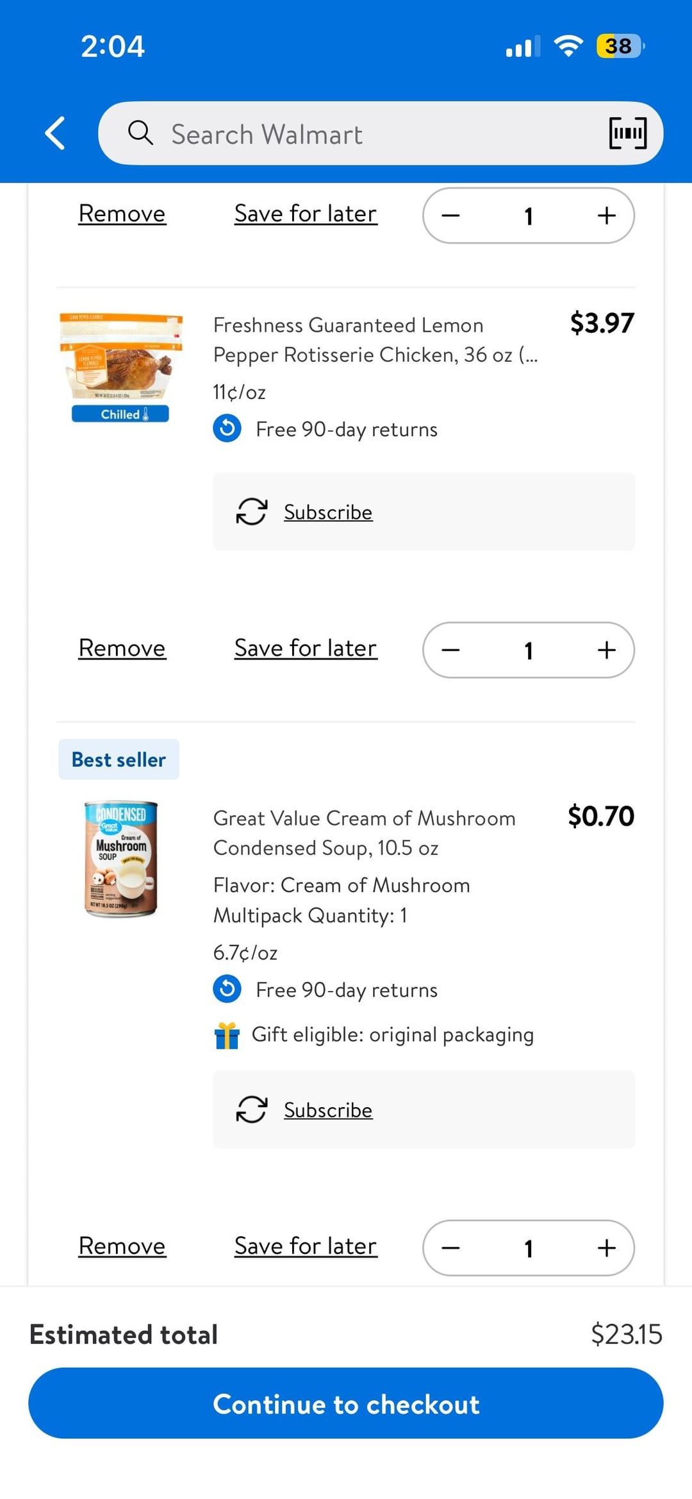This screenshot has height=1499, width=692.
Task: Increase mushroom soup quantity with plus
Action: click(606, 1248)
